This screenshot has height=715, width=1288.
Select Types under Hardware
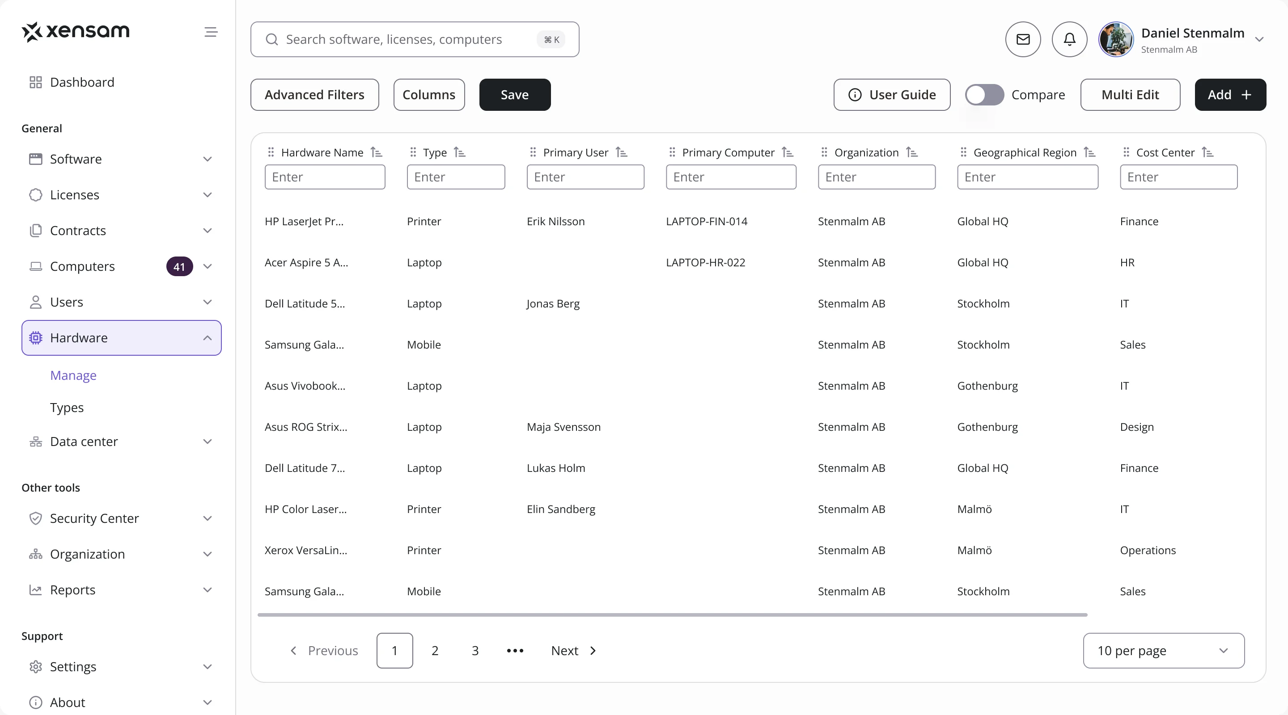click(67, 407)
